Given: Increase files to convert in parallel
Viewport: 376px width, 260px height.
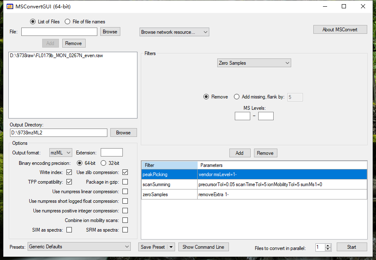Looking at the screenshot, I should (x=328, y=245).
